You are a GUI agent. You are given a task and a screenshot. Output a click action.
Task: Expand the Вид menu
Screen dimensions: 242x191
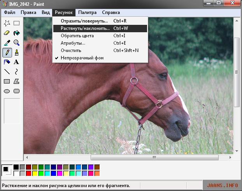pos(46,12)
